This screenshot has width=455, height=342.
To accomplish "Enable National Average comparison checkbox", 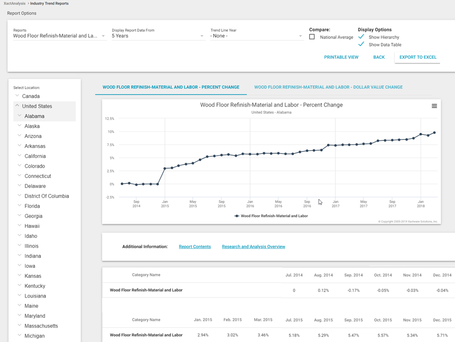I will 312,37.
